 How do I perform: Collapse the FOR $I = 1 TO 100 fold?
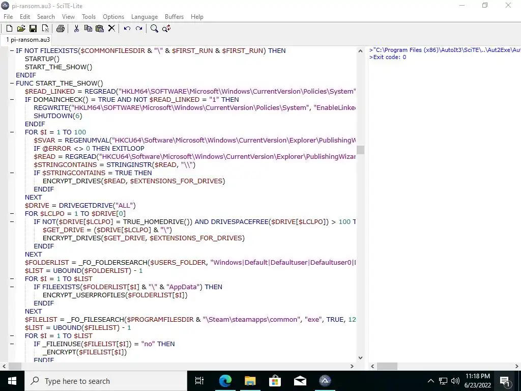click(12, 132)
